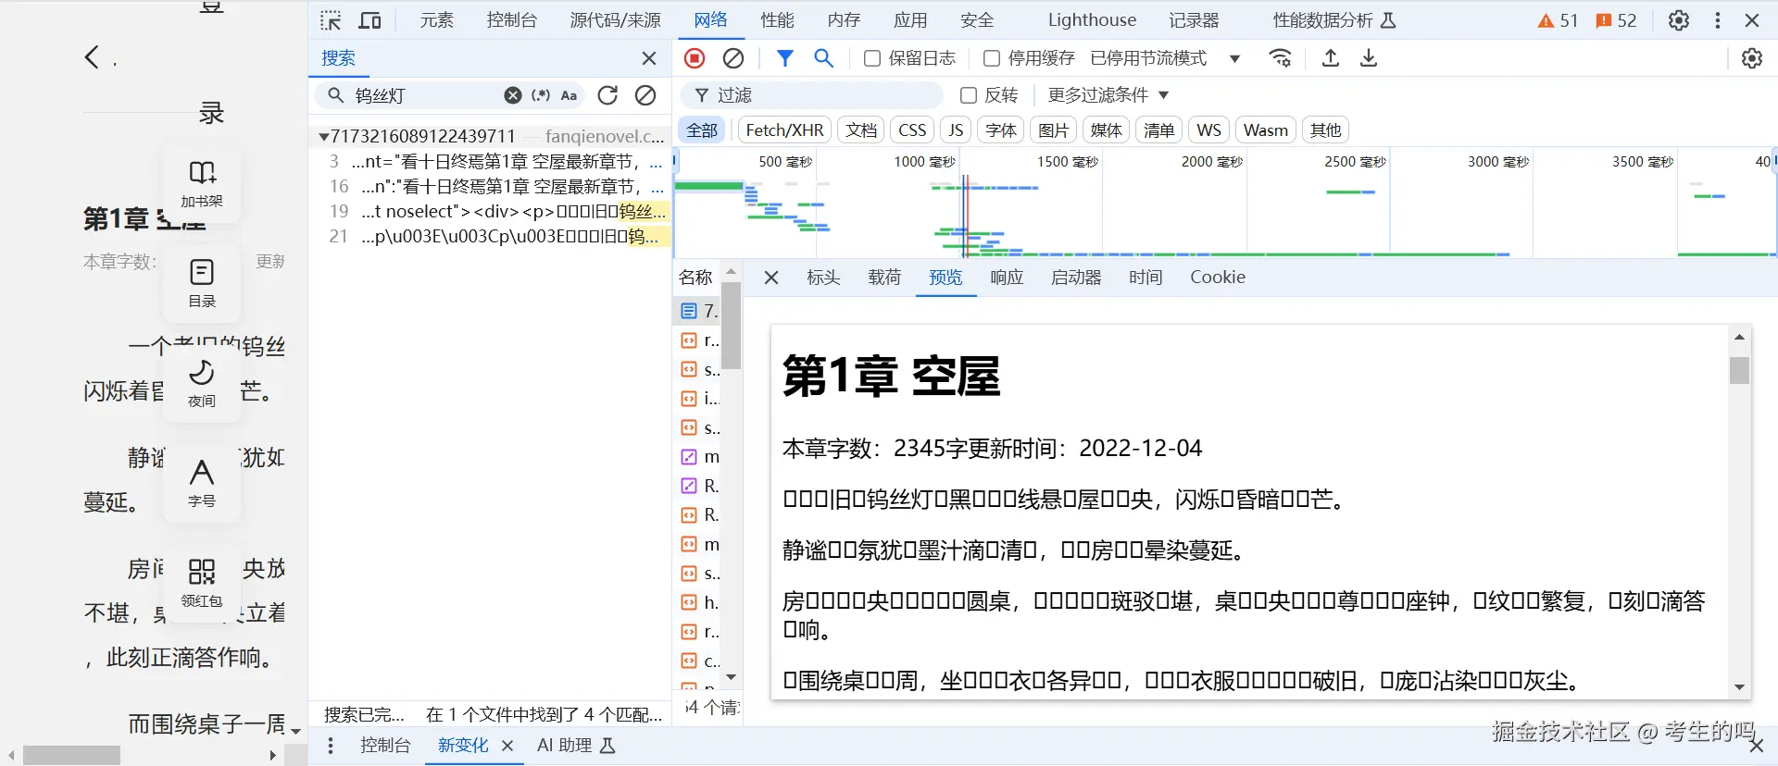1778x766 pixels.
Task: Open network search magnifier icon
Action: (823, 58)
